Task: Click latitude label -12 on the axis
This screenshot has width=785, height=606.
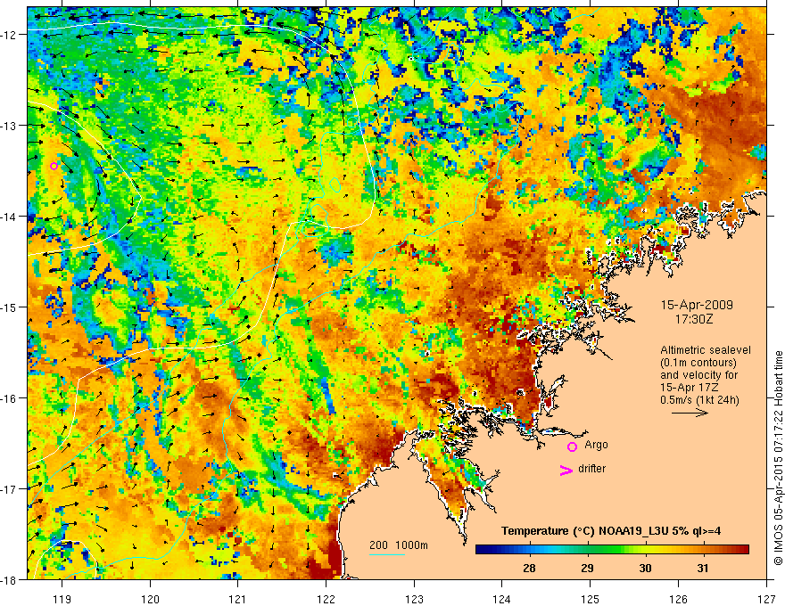Action: pos(9,35)
